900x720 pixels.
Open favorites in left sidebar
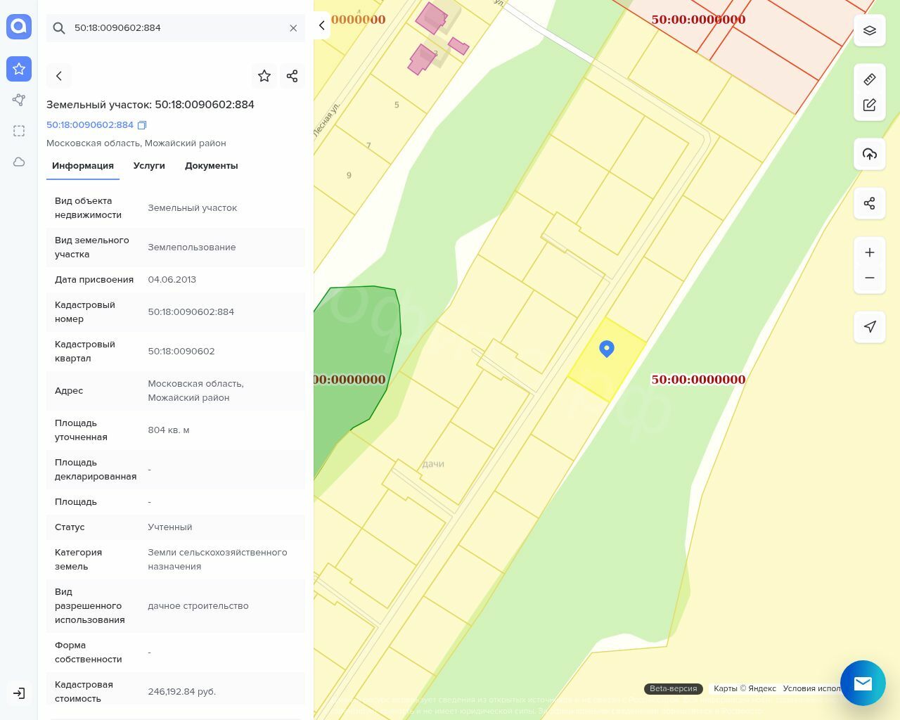click(x=19, y=69)
